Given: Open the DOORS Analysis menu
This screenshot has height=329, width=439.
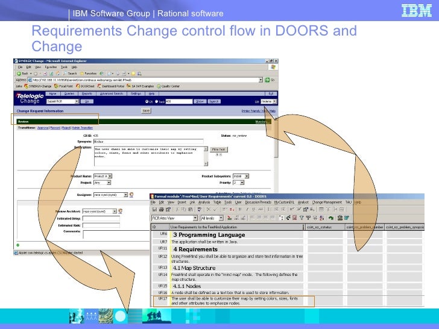Looking at the screenshot, I should tap(204, 202).
